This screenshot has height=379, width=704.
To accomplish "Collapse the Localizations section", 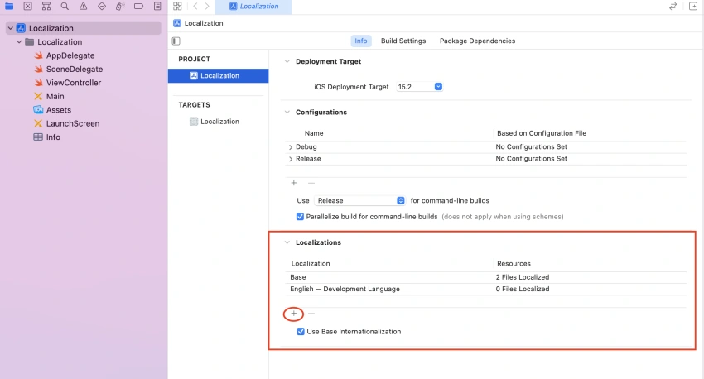I will (287, 242).
